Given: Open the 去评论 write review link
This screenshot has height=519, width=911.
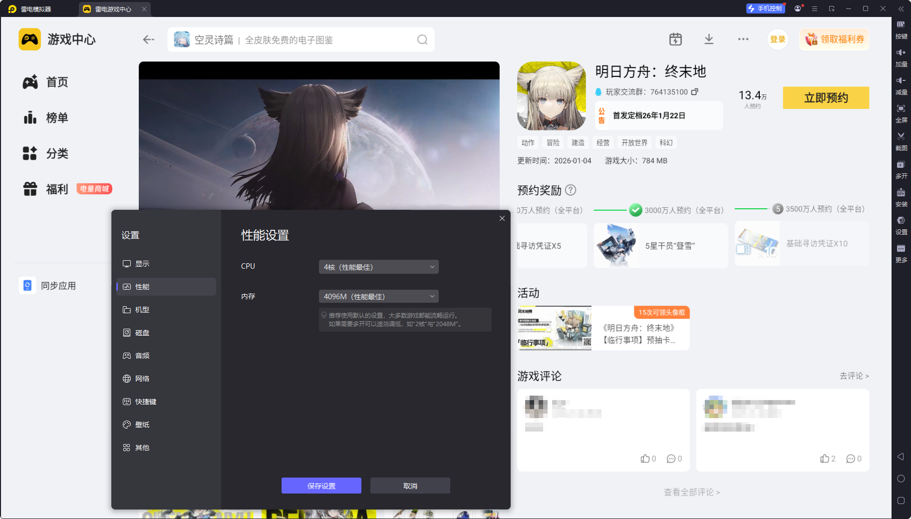Looking at the screenshot, I should [854, 376].
